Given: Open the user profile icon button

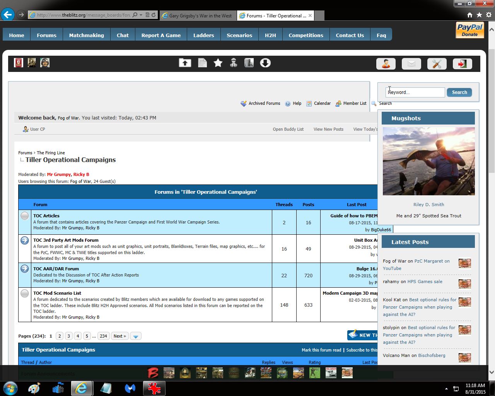Looking at the screenshot, I should pos(386,64).
